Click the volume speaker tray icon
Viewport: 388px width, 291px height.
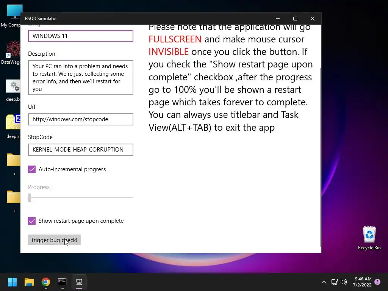tap(344, 282)
